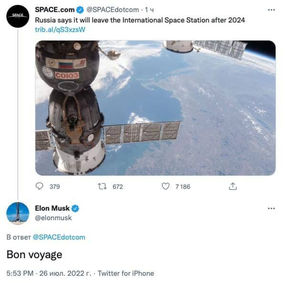Screen dimensions: 283x284
Task: Like the SPACE.com tweet
Action: 165,186
